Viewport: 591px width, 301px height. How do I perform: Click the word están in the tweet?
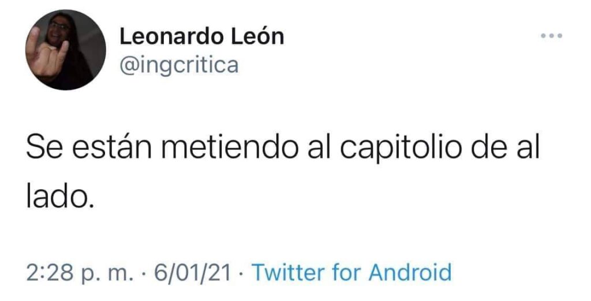[112, 146]
